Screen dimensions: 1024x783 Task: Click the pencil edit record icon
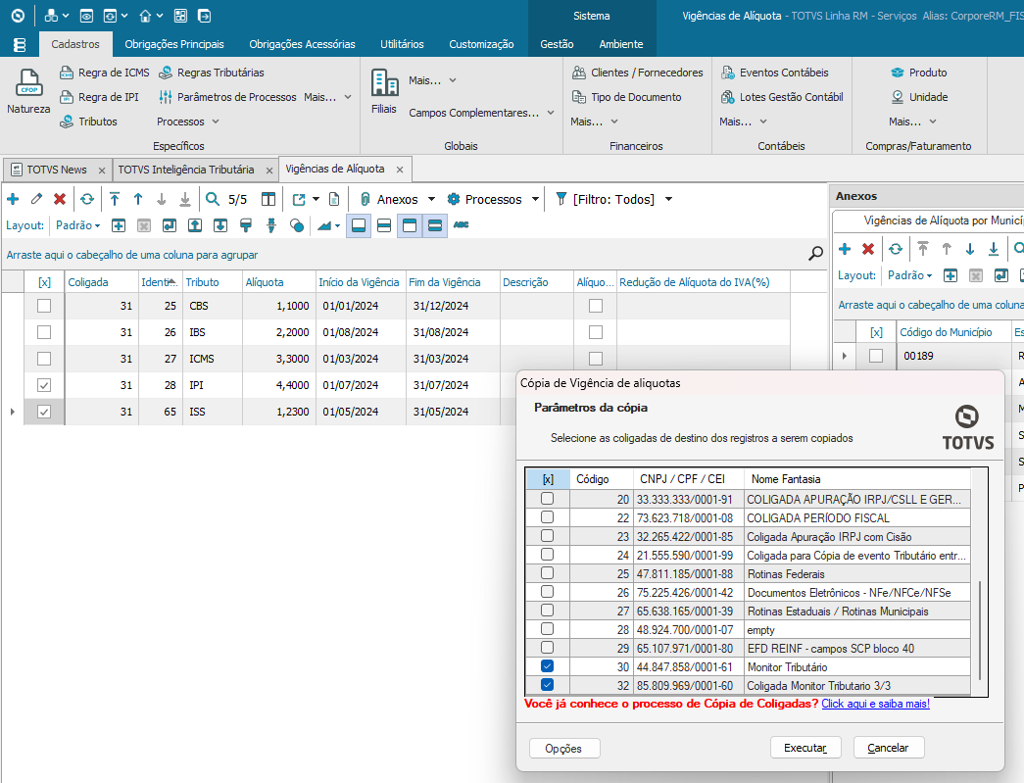(36, 199)
